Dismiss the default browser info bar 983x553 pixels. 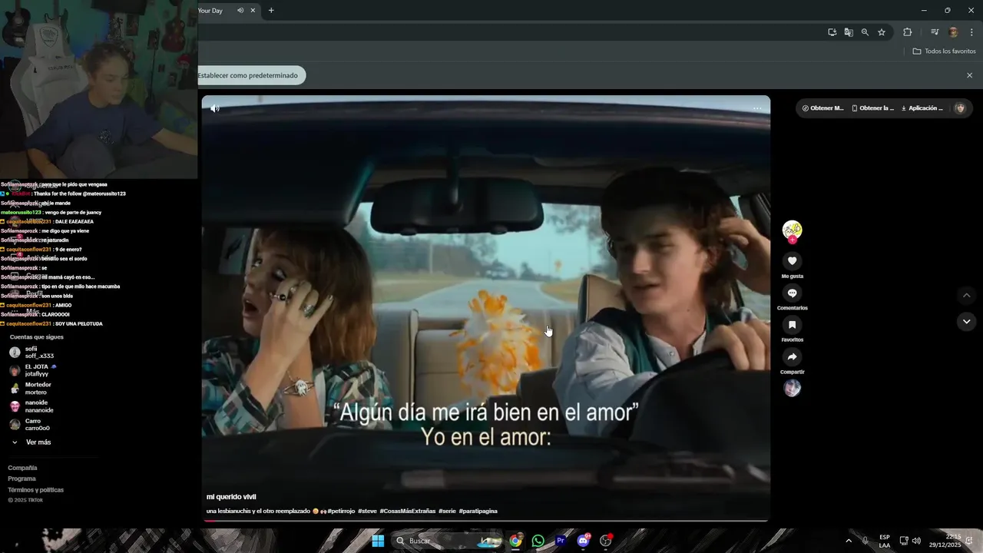coord(969,75)
